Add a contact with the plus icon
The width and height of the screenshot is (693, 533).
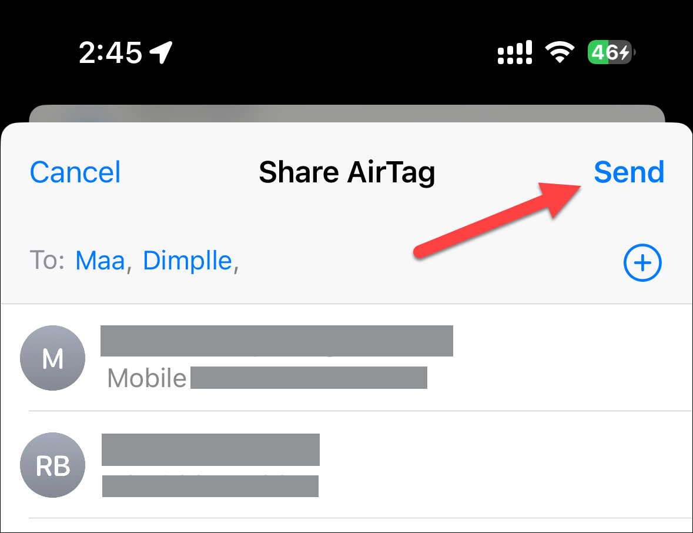[x=642, y=262]
